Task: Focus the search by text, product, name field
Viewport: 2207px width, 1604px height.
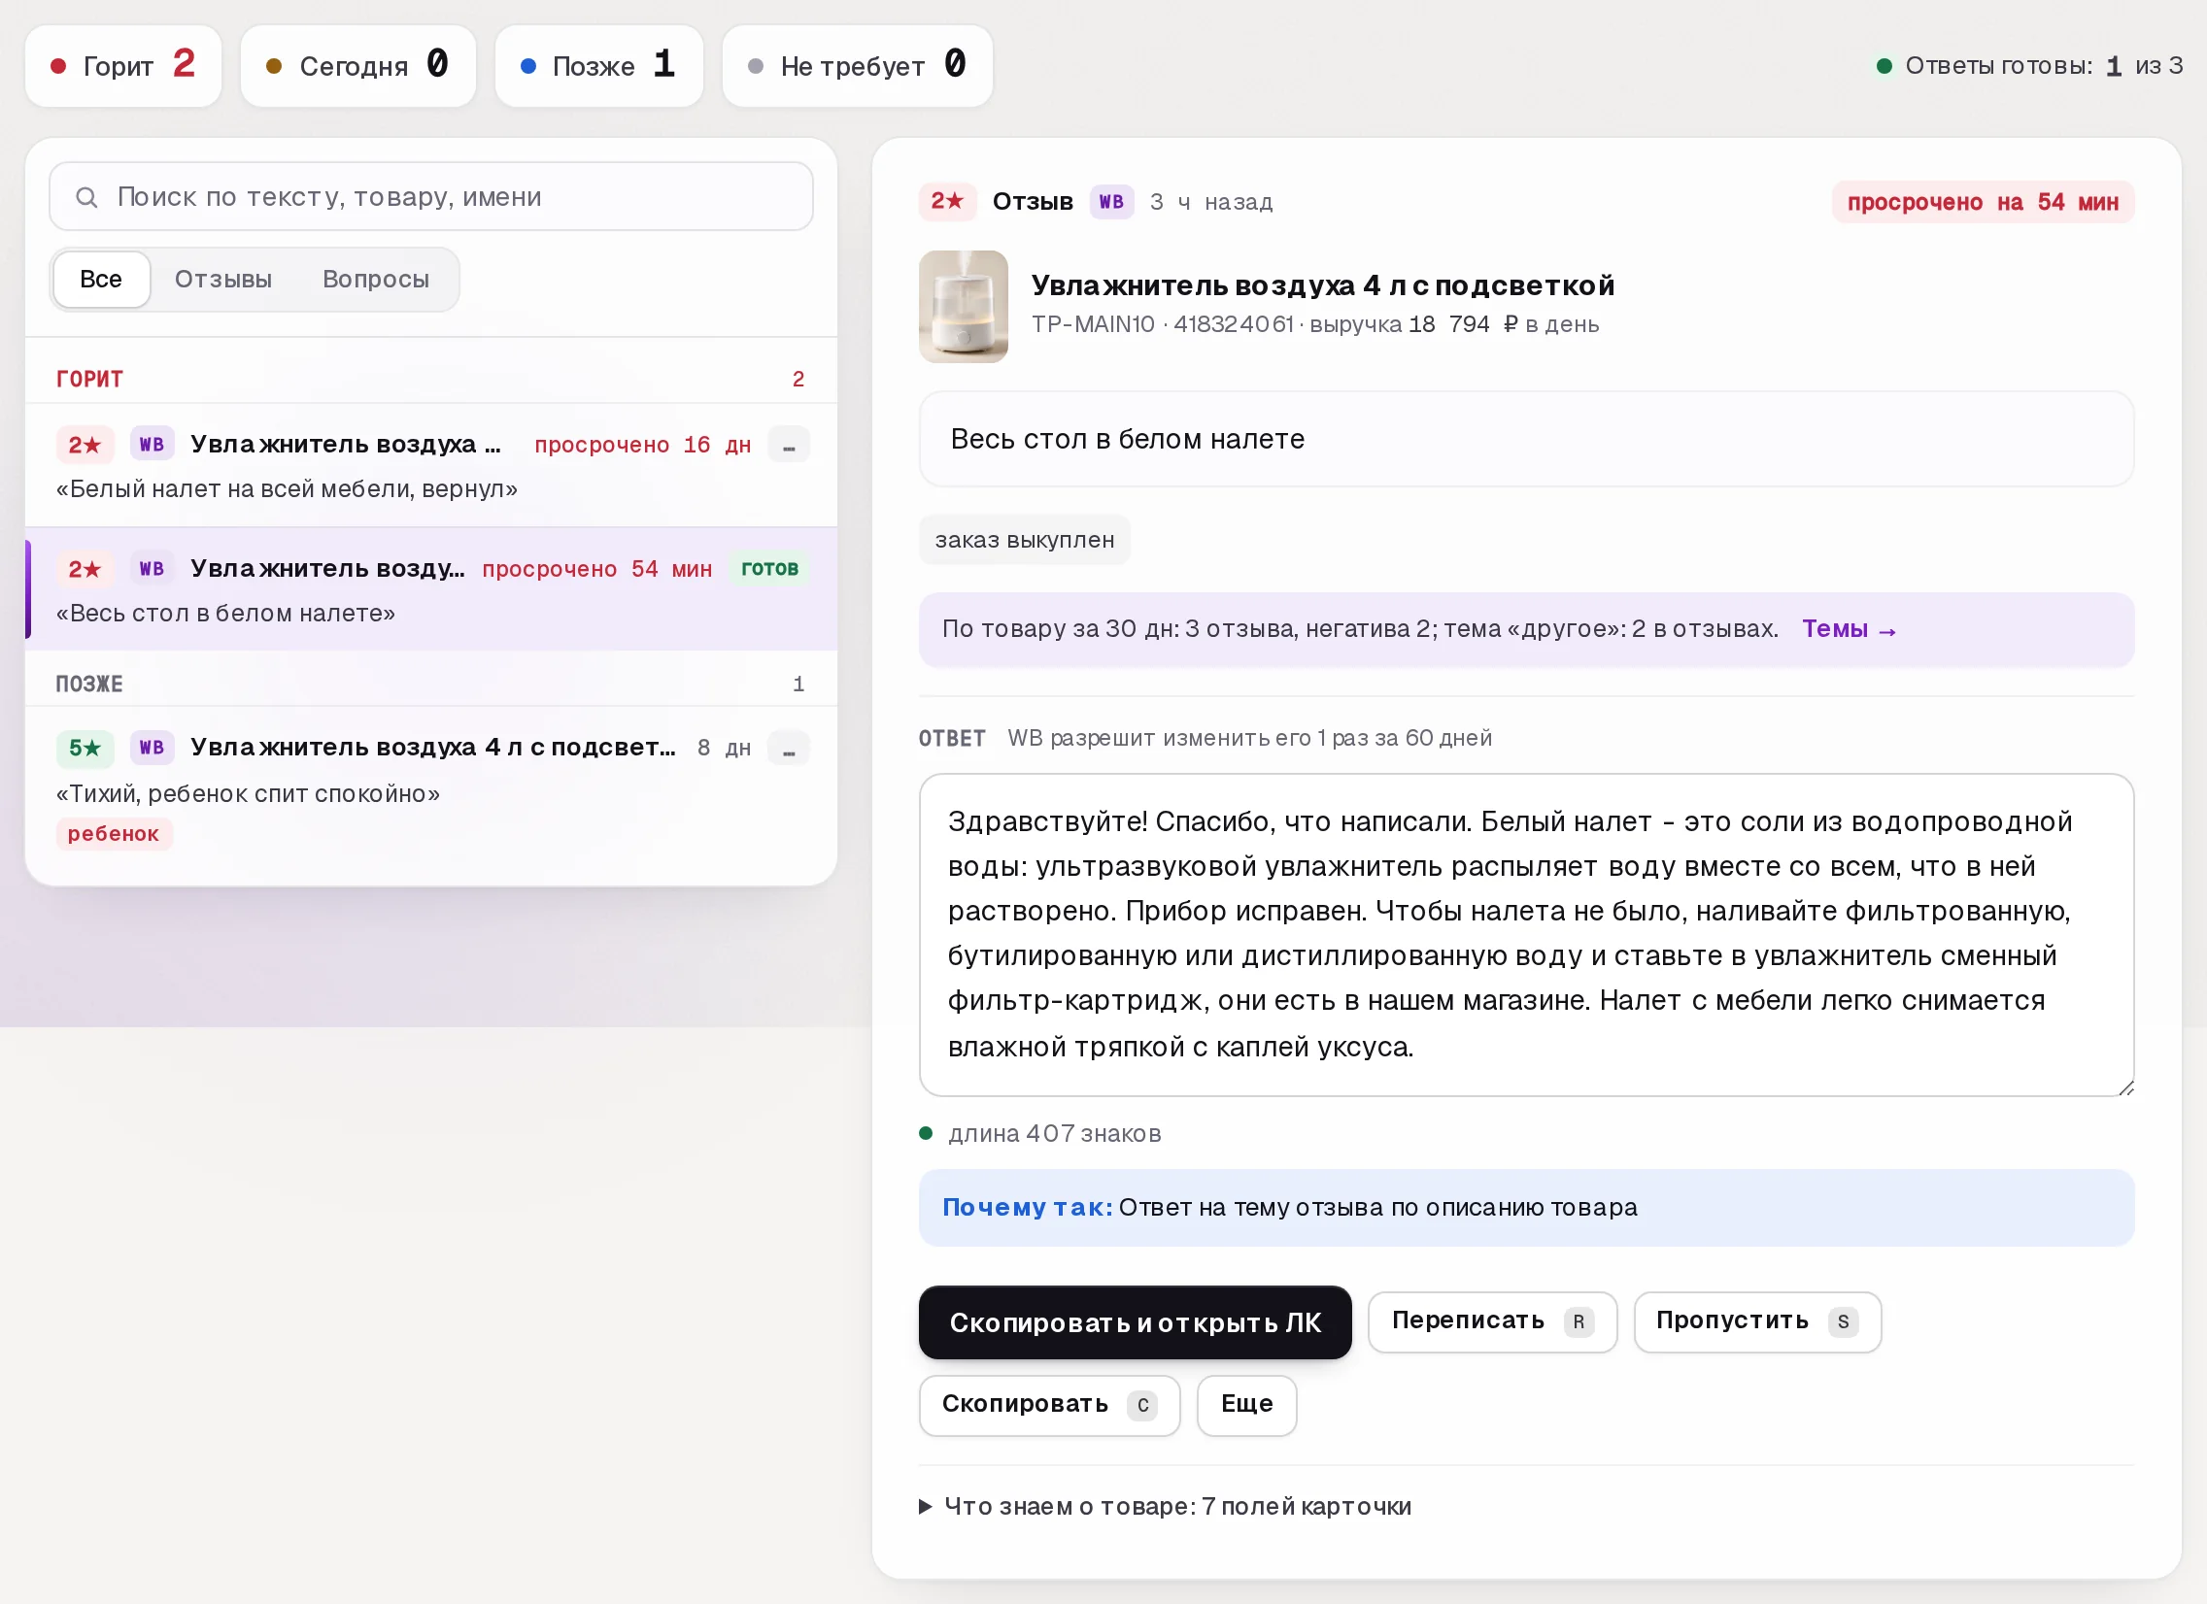Action: [431, 196]
